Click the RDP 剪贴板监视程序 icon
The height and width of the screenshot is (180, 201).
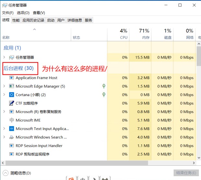click(11, 154)
